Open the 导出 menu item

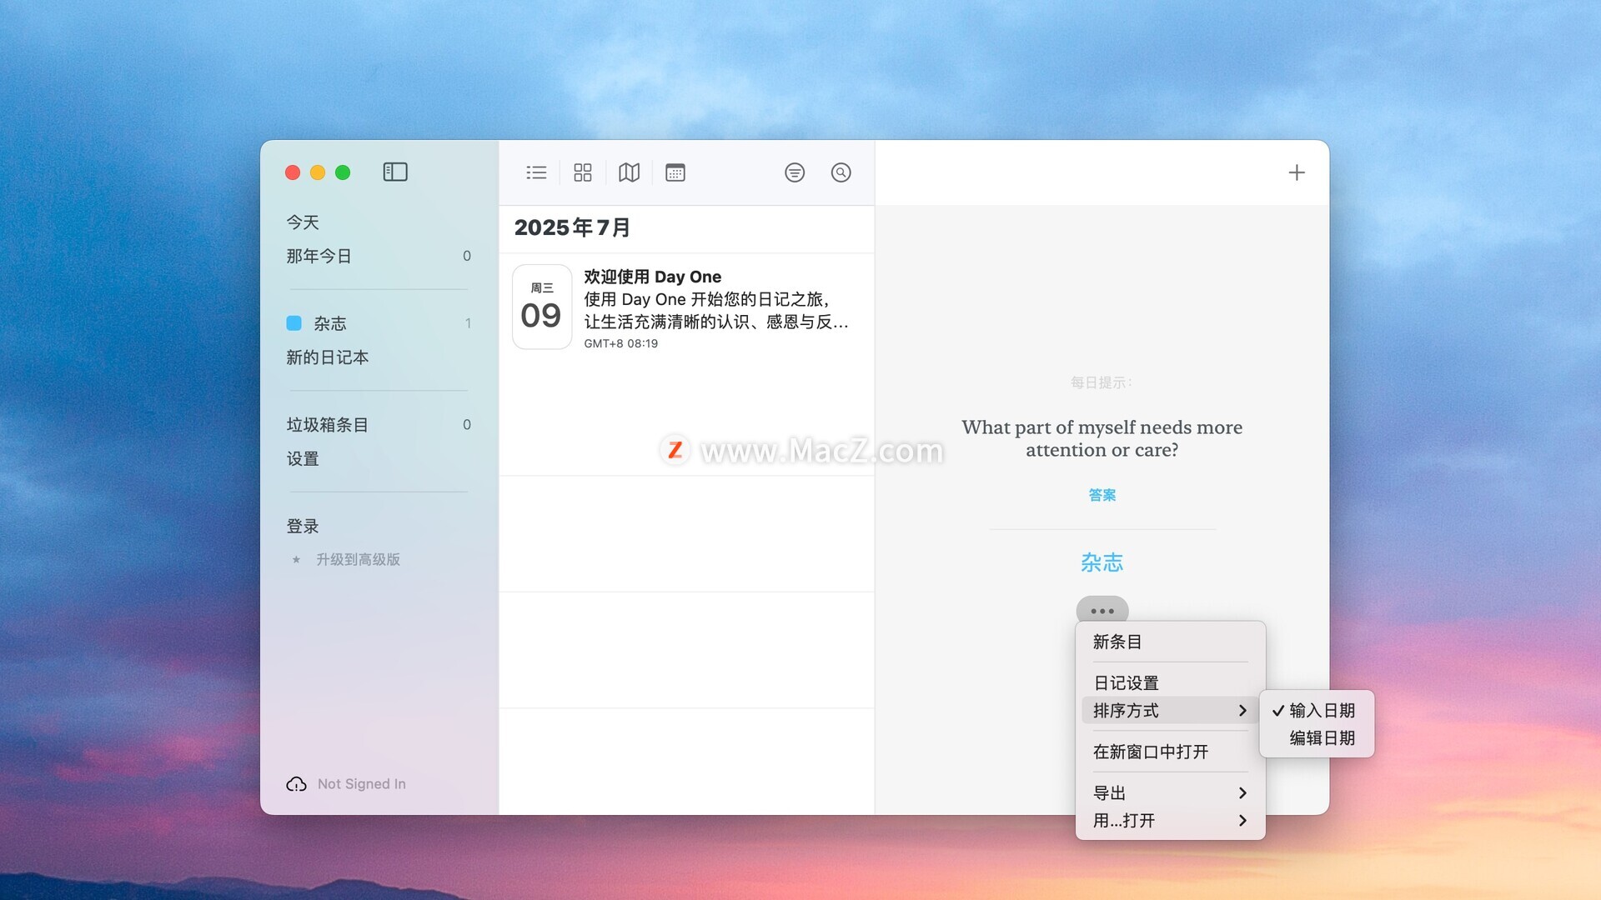[x=1171, y=793]
